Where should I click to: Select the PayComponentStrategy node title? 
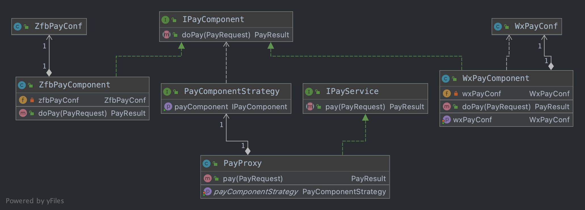pos(232,91)
